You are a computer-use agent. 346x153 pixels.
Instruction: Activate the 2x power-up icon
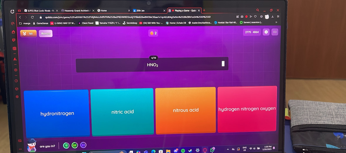pyautogui.click(x=83, y=144)
